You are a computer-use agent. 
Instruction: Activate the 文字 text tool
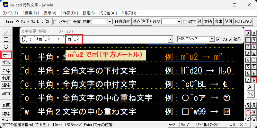[x=6, y=55]
